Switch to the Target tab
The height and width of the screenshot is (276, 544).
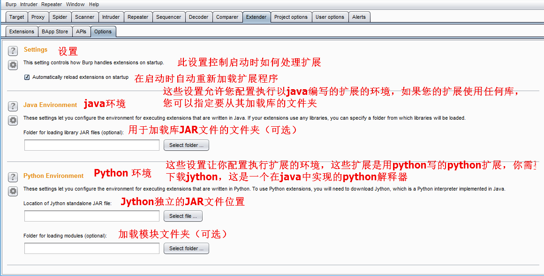[17, 17]
